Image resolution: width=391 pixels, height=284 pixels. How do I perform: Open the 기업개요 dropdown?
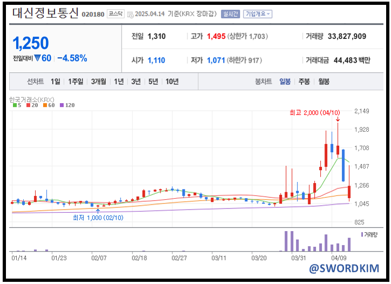pos(258,14)
